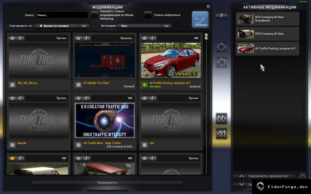Favorite the 102_102_102.scs mod with its star
The width and height of the screenshot is (311, 194).
coord(12,38)
